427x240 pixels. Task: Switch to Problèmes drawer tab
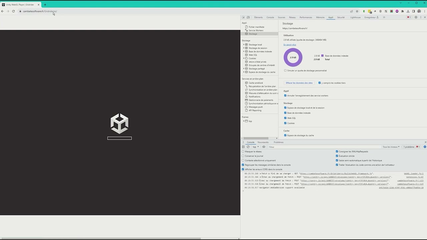pyautogui.click(x=279, y=142)
